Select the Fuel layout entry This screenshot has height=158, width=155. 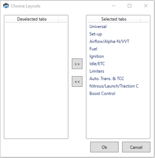pos(93,49)
